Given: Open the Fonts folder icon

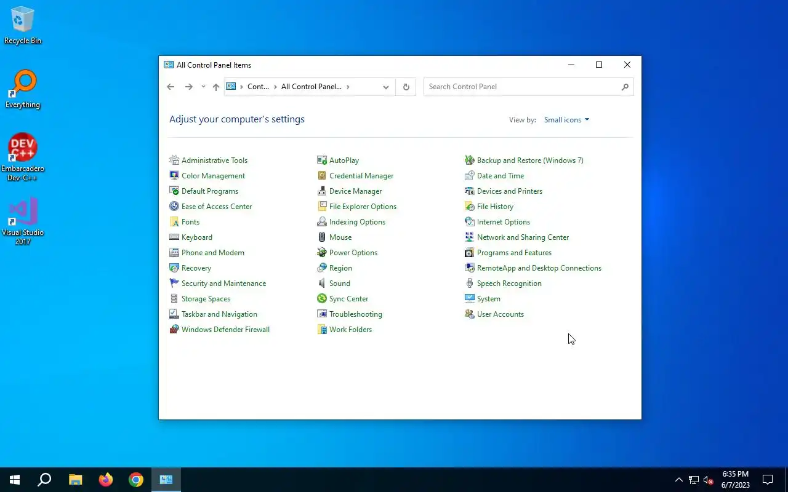Looking at the screenshot, I should (x=174, y=222).
